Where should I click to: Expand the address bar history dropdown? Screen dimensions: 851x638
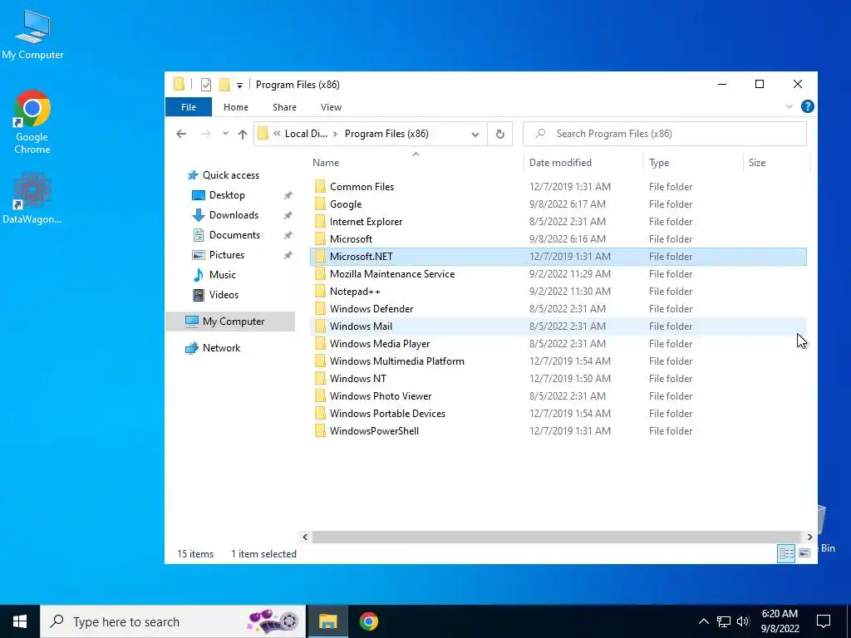[x=475, y=134]
